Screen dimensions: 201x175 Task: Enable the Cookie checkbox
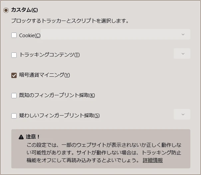click(14, 35)
